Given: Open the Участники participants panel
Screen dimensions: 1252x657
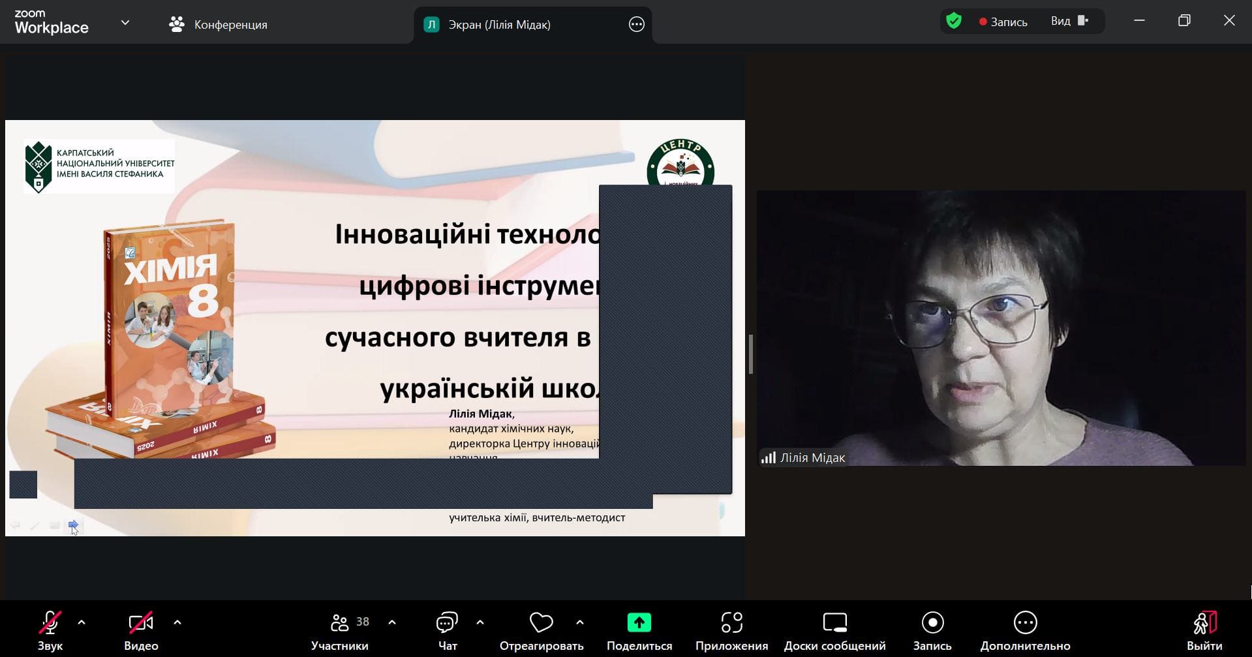Looking at the screenshot, I should 340,630.
